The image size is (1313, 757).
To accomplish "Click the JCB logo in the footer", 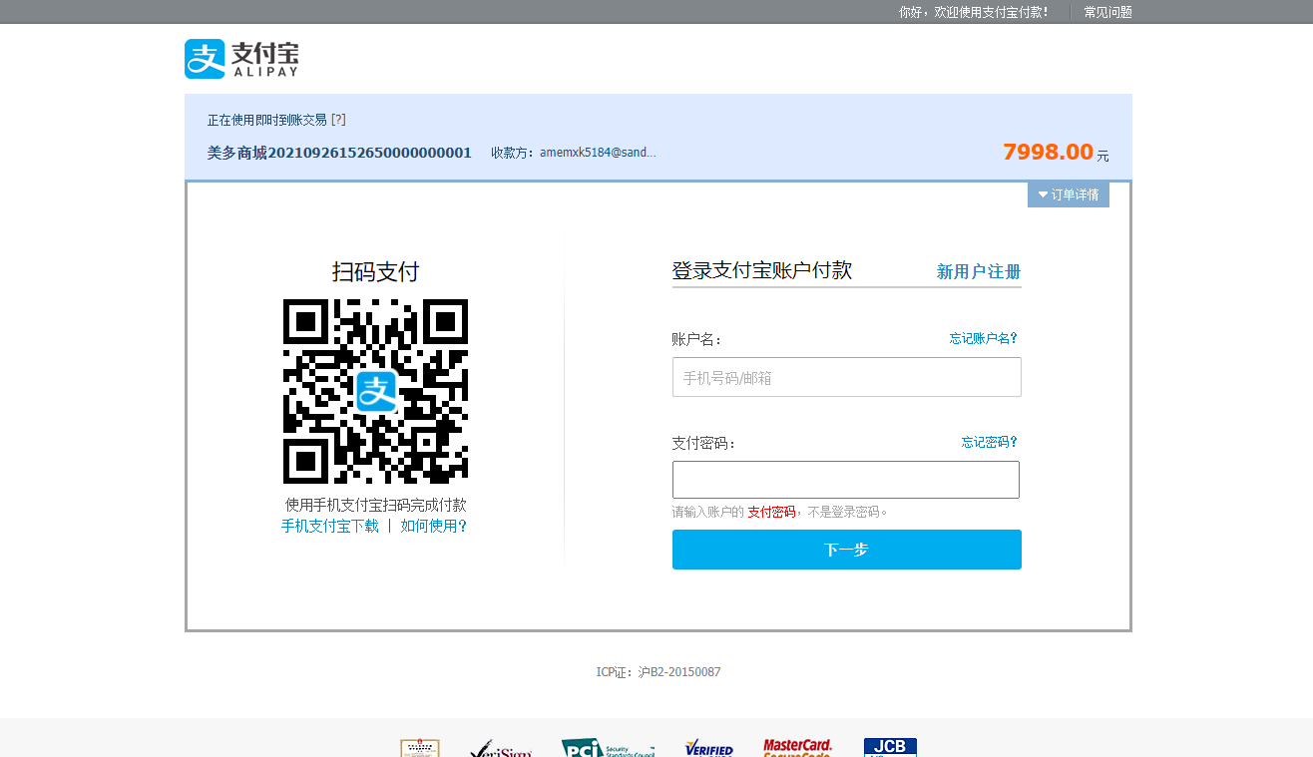I will coord(889,746).
